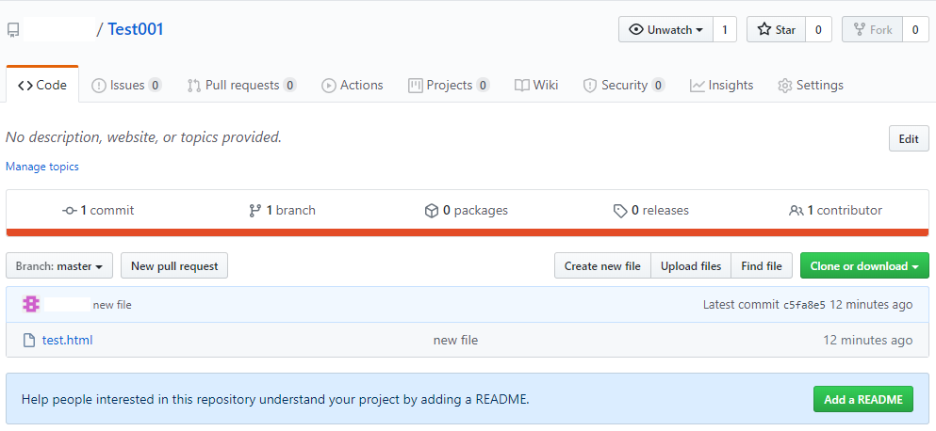Open the latest commit message 'new file'
Viewport: 936px width, 431px height.
(x=112, y=305)
